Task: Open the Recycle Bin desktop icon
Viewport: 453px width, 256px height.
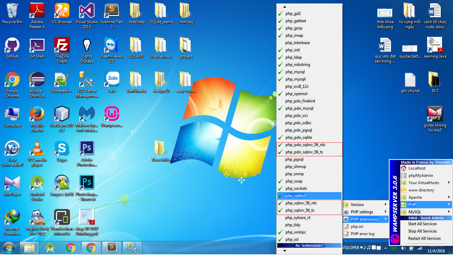Action: pyautogui.click(x=12, y=14)
